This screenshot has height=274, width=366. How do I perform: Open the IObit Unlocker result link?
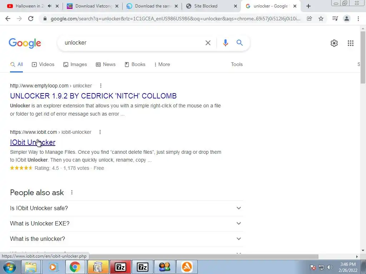pos(33,142)
